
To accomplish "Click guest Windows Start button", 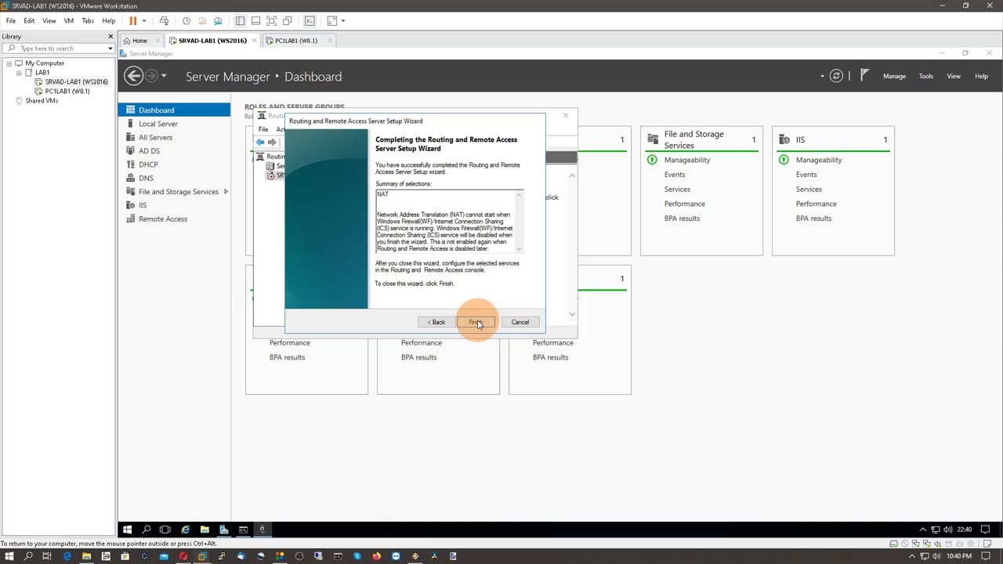I will (127, 530).
